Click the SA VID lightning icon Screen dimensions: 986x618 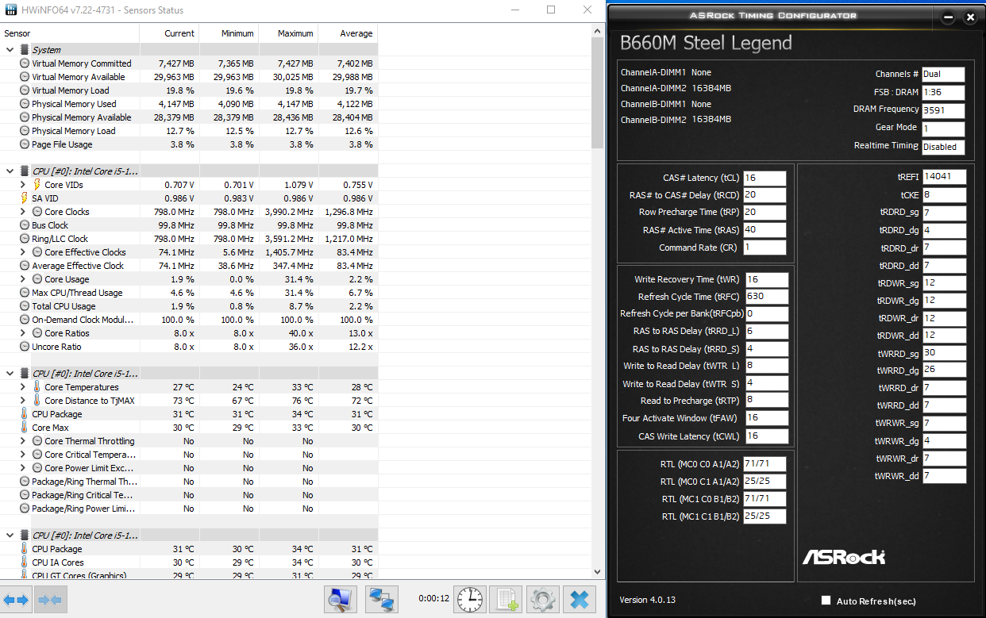click(x=25, y=198)
